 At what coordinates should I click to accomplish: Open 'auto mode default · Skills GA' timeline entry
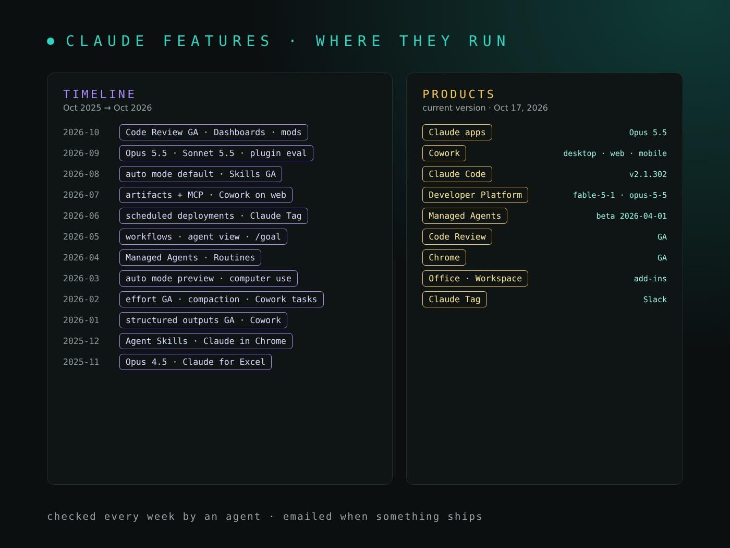201,174
